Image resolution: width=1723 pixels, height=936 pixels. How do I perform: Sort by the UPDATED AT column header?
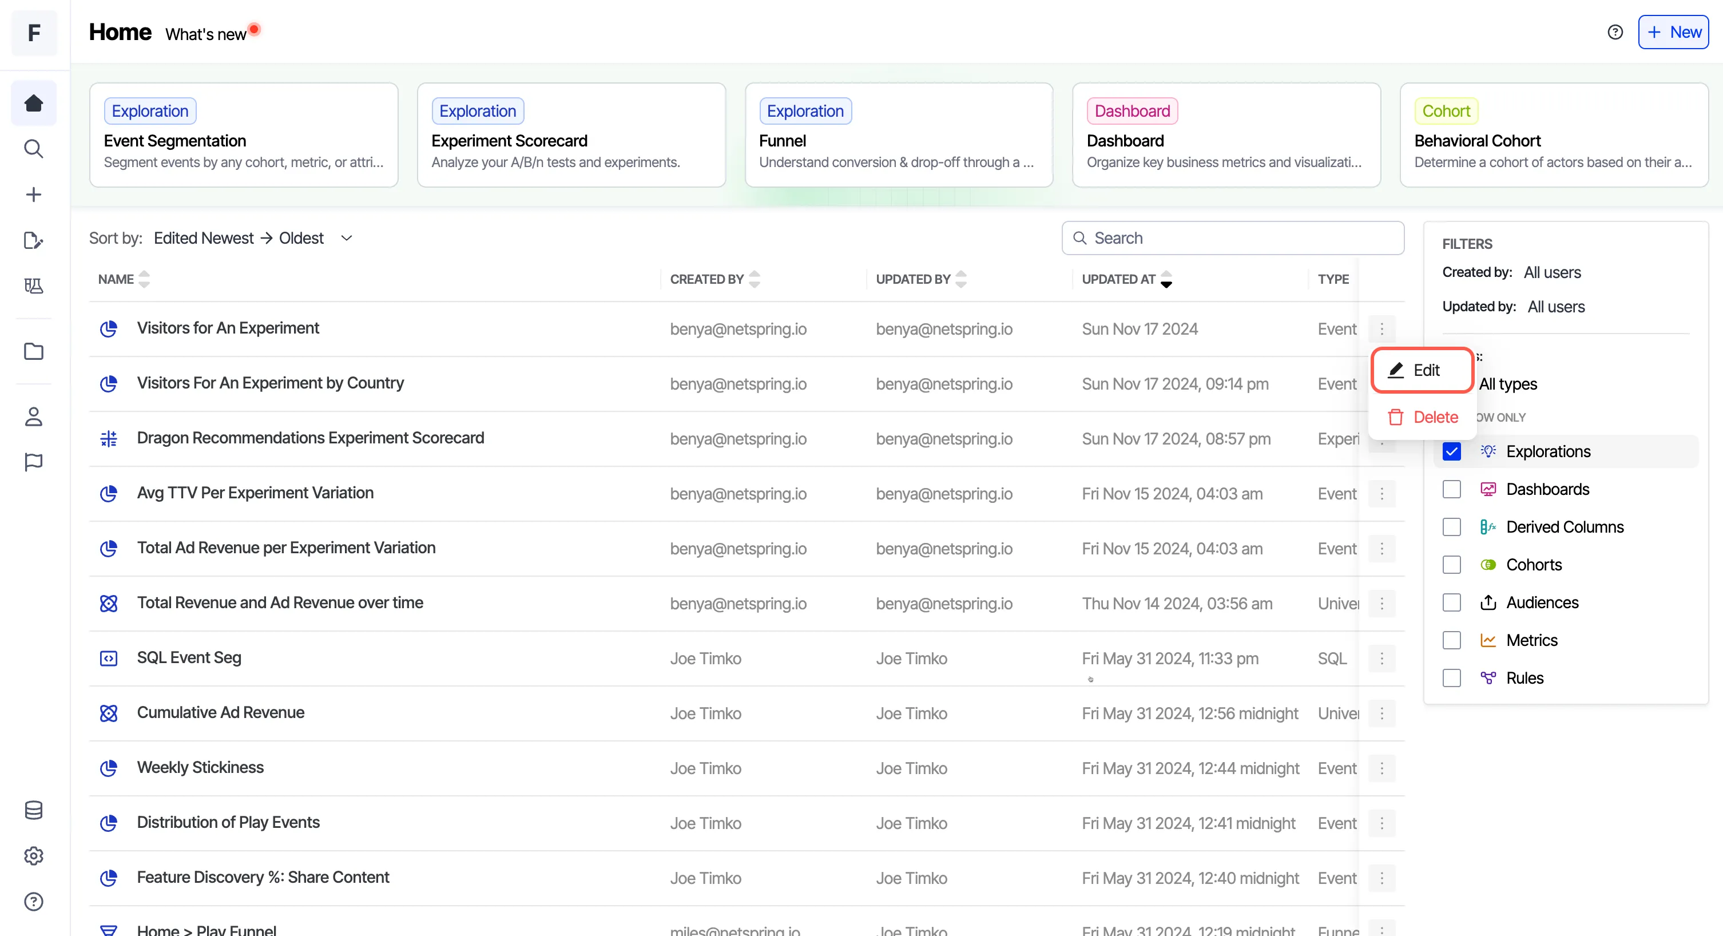pos(1127,279)
